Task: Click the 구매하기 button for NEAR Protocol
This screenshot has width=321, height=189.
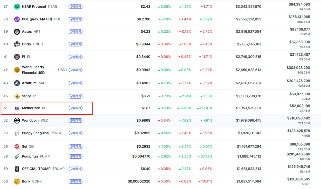Action: tap(75, 7)
